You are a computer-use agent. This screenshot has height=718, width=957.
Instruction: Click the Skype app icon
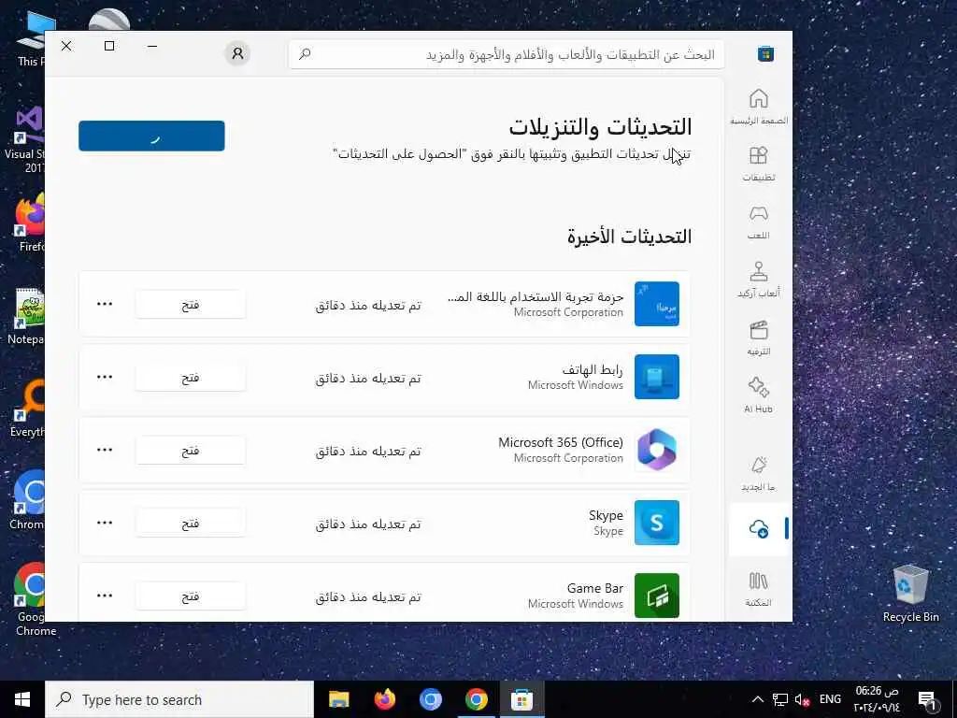pos(657,523)
